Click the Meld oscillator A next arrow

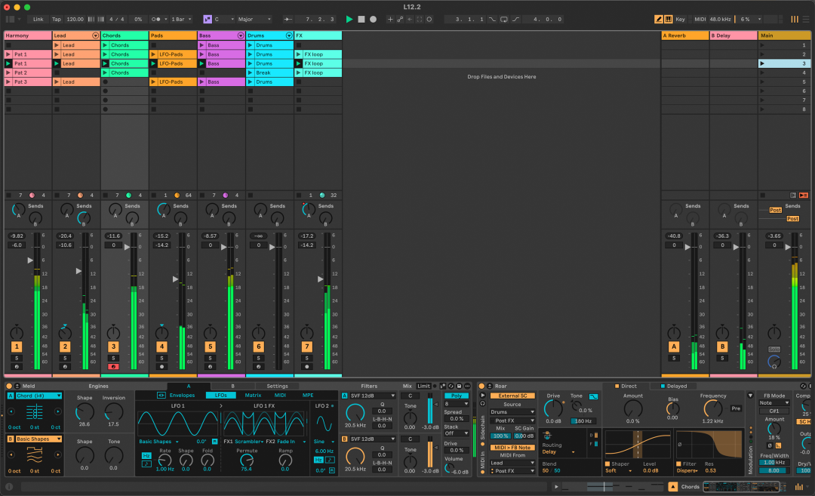click(57, 411)
